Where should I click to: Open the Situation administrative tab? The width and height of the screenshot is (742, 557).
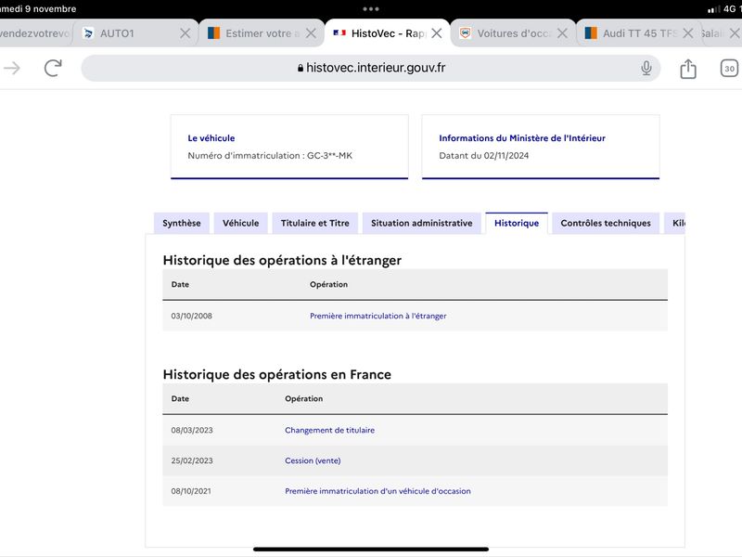pyautogui.click(x=422, y=223)
